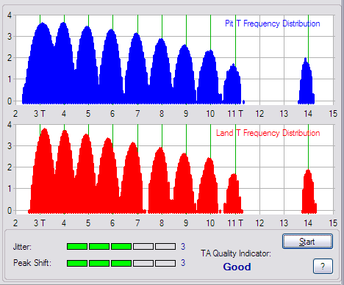This screenshot has width=344, height=285.
Task: Click the red 14T peak in land chart
Action: 309,192
